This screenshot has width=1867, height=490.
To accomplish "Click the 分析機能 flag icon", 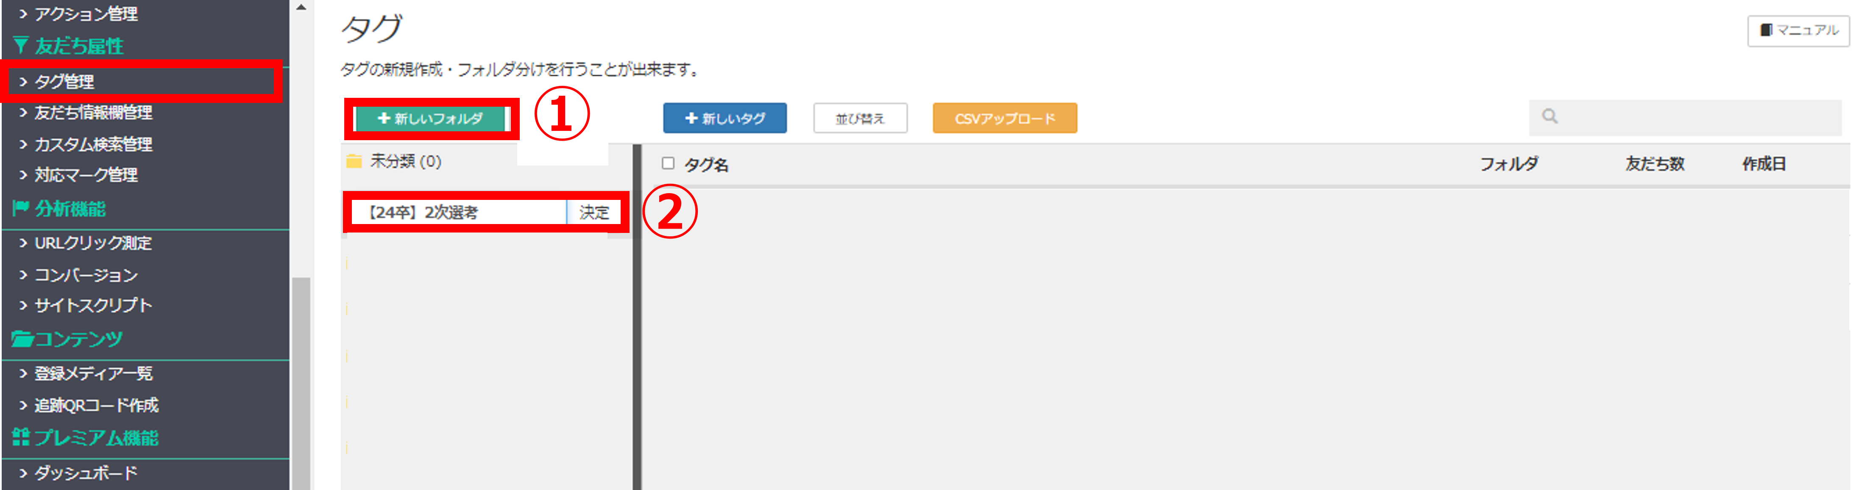I will pos(20,209).
